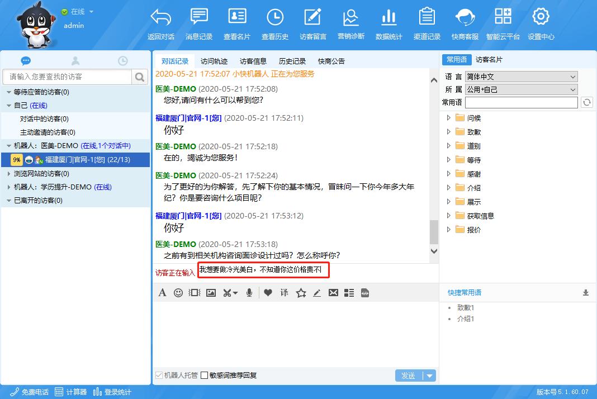Click the 译 translate icon
The height and width of the screenshot is (399, 597).
[284, 292]
